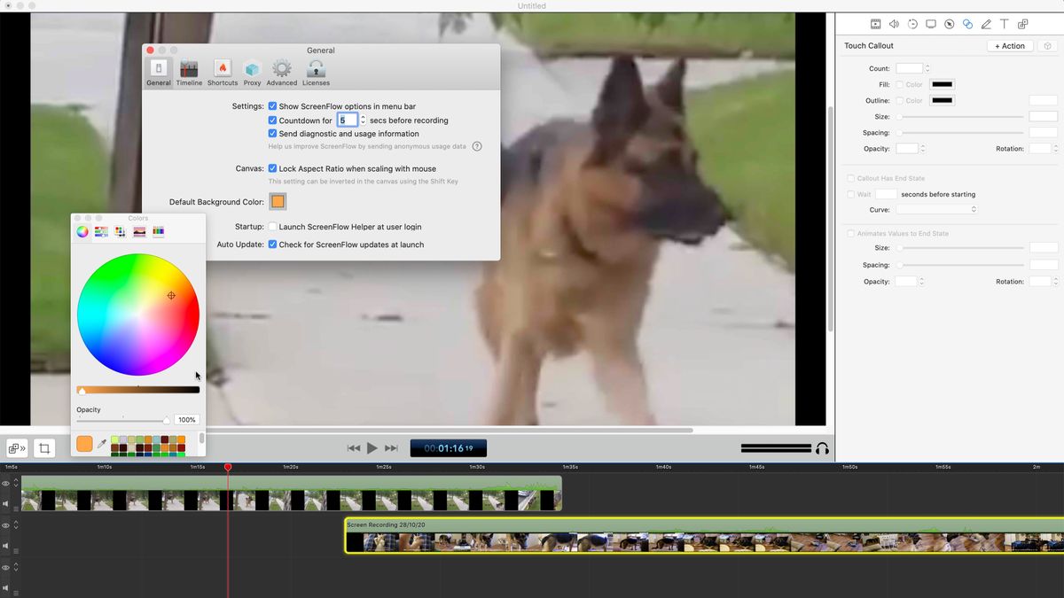Open the Curve dropdown in inspector
Screen dimensions: 1064x598
click(936, 210)
